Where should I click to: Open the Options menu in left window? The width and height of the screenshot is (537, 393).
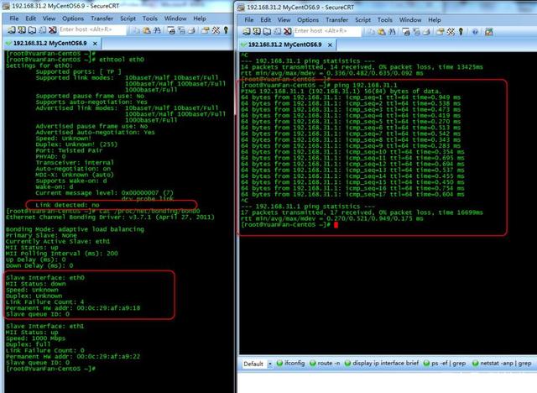73,18
